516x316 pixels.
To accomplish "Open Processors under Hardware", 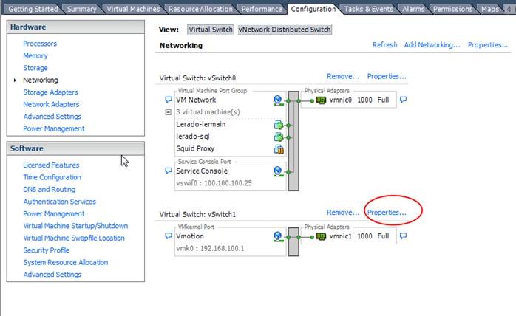I will click(x=40, y=44).
